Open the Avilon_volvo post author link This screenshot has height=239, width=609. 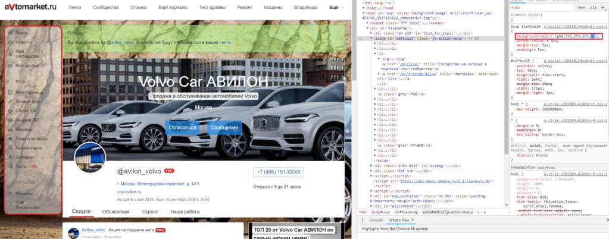click(93, 230)
